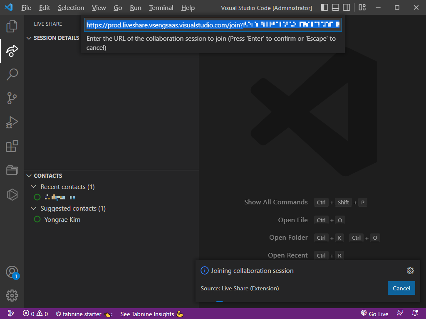Click the Tabnine starter status bar item
Screen dimensions: 426x319
point(83,314)
